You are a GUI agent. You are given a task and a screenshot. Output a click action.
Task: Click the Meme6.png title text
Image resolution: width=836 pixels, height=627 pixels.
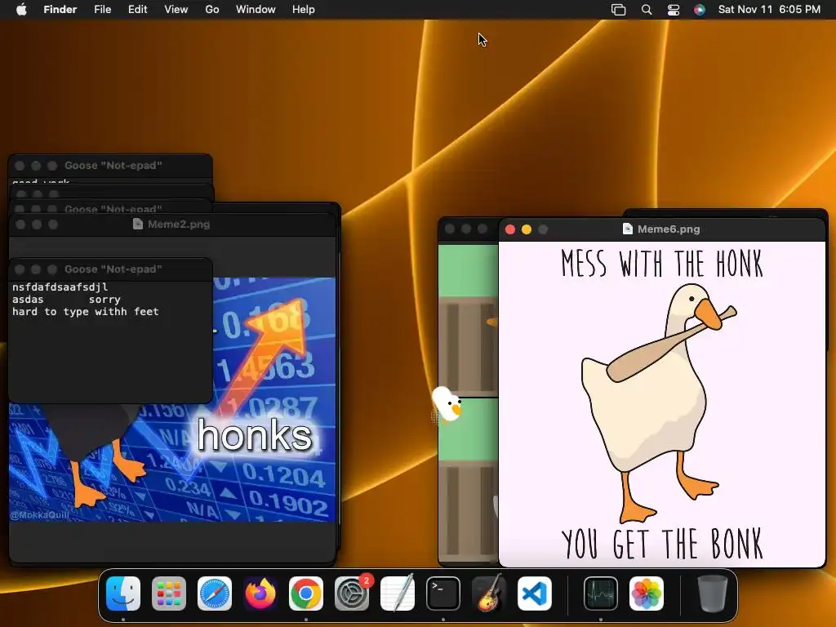(x=669, y=229)
